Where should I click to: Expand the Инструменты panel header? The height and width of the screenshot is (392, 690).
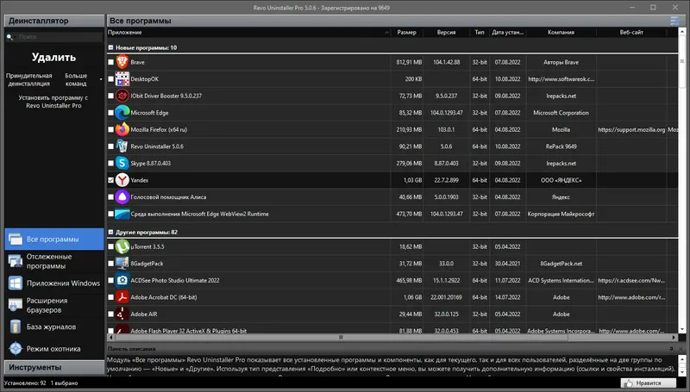(54, 367)
